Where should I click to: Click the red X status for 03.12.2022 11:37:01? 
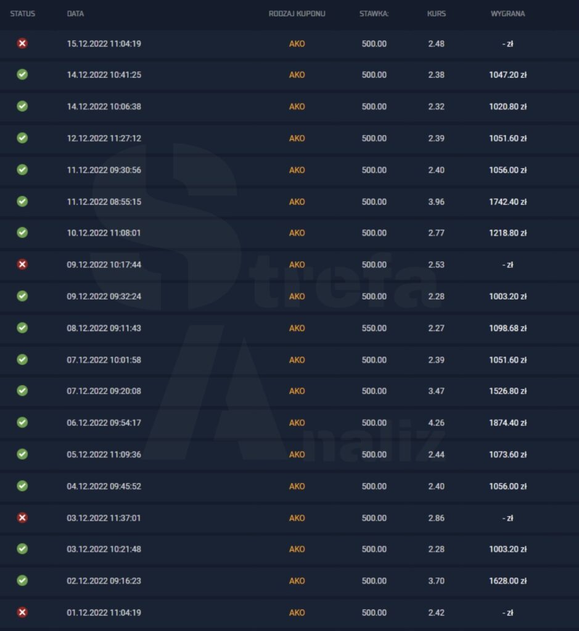click(x=23, y=518)
